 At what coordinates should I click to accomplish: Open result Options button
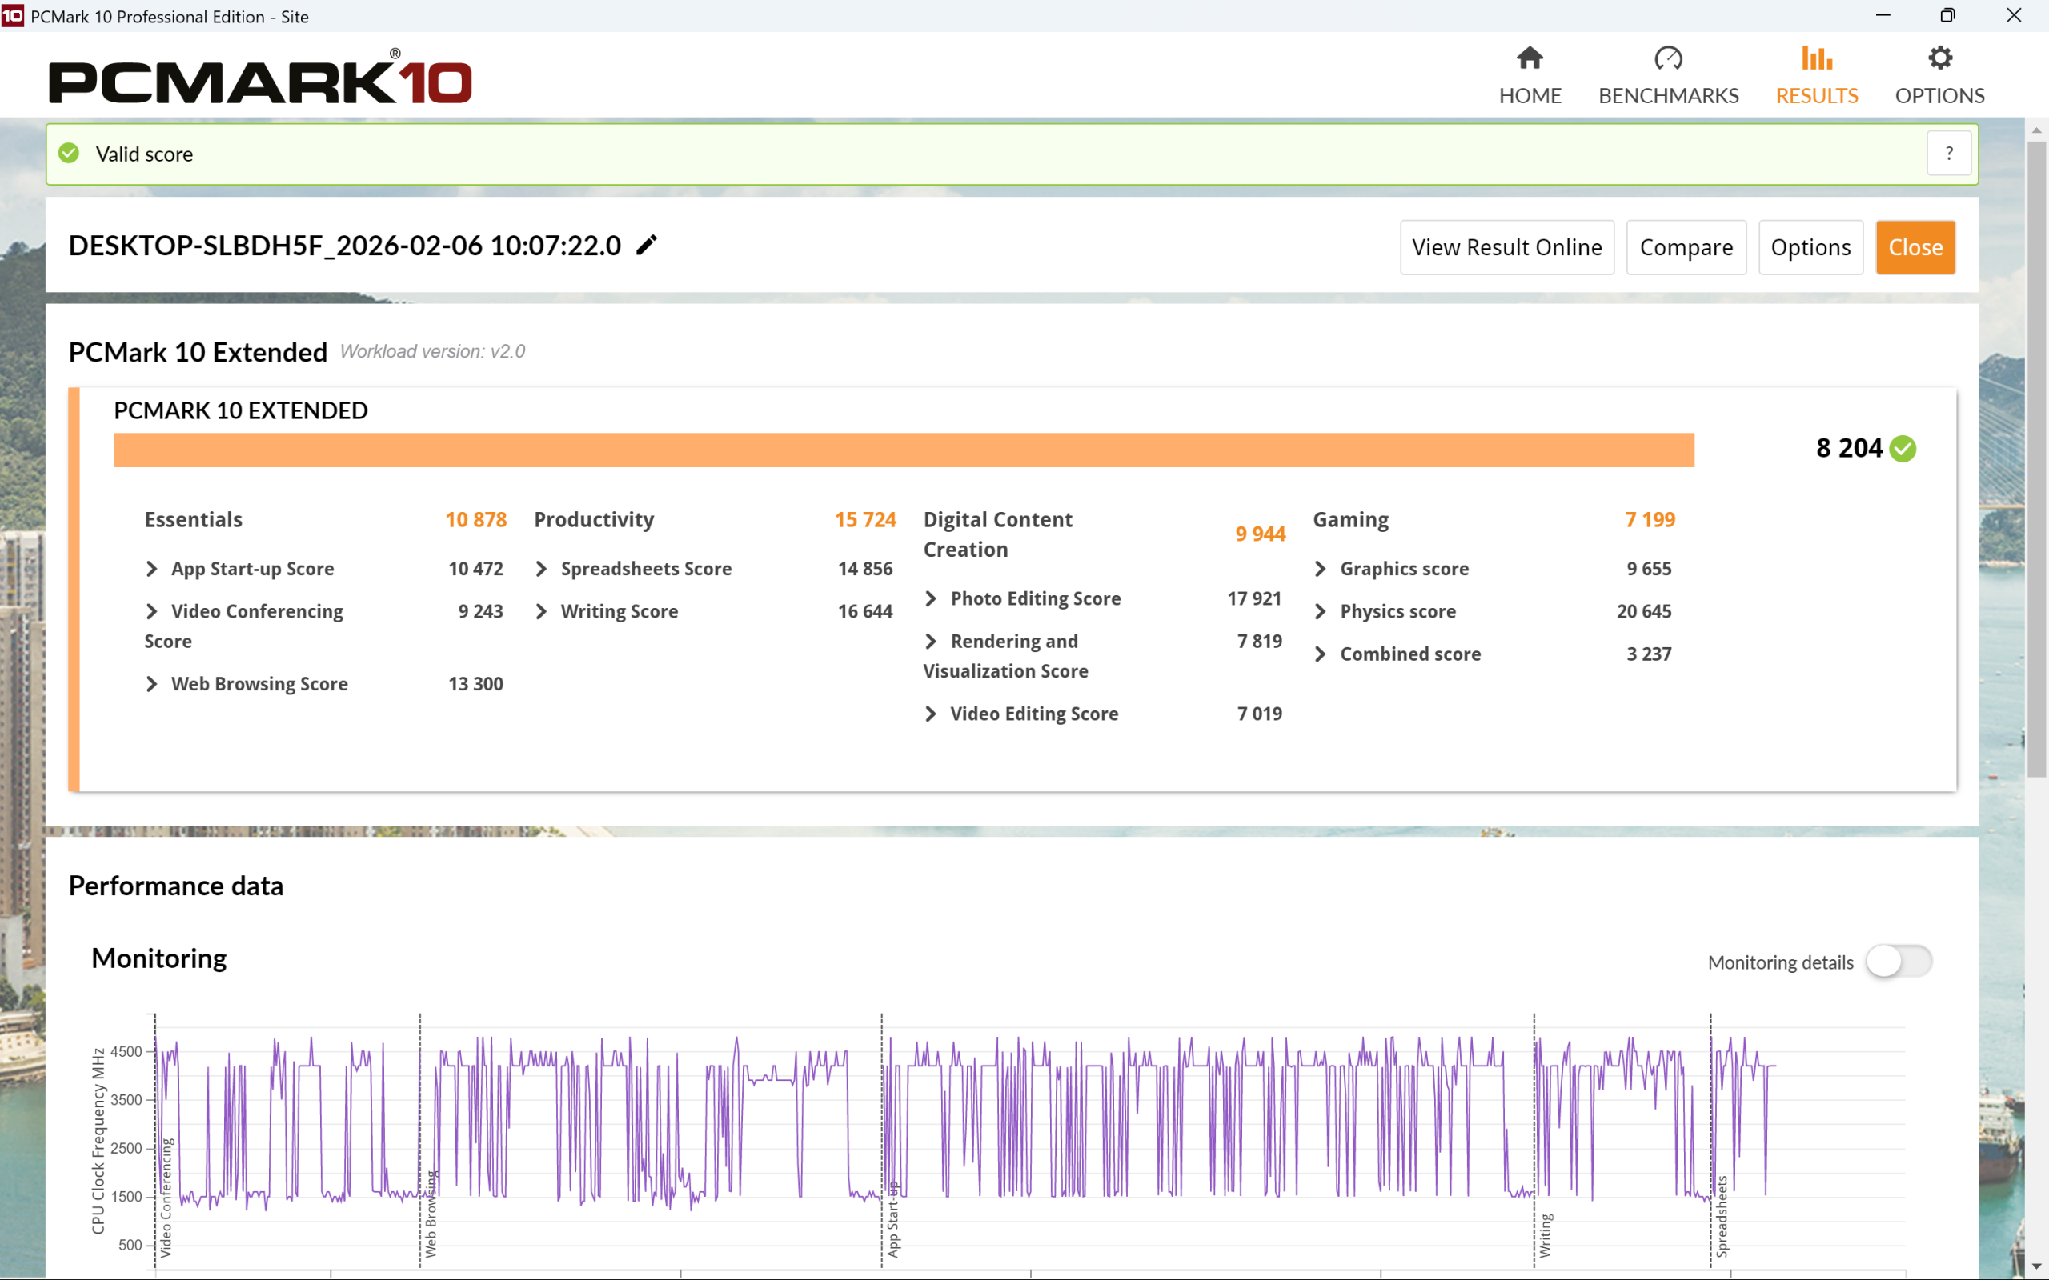[x=1810, y=247]
